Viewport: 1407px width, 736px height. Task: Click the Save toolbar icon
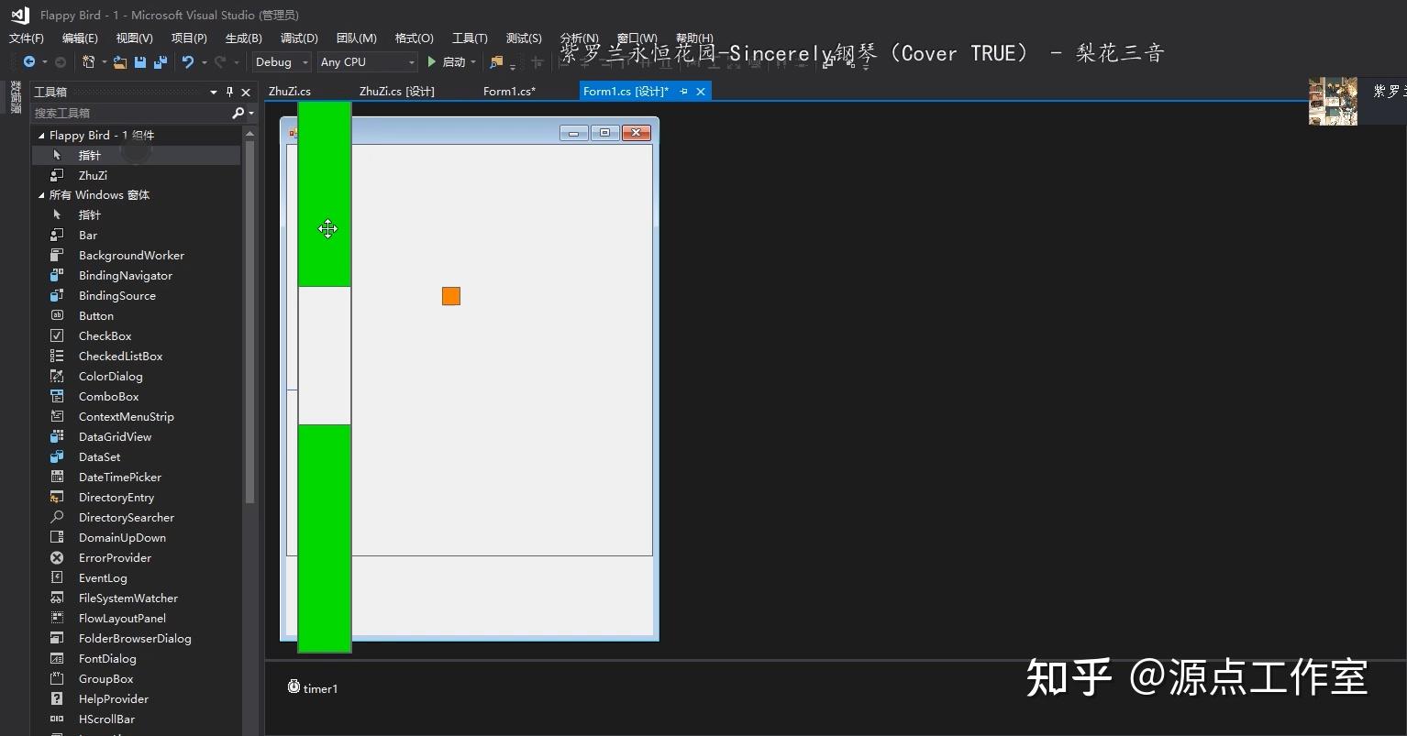coord(139,61)
